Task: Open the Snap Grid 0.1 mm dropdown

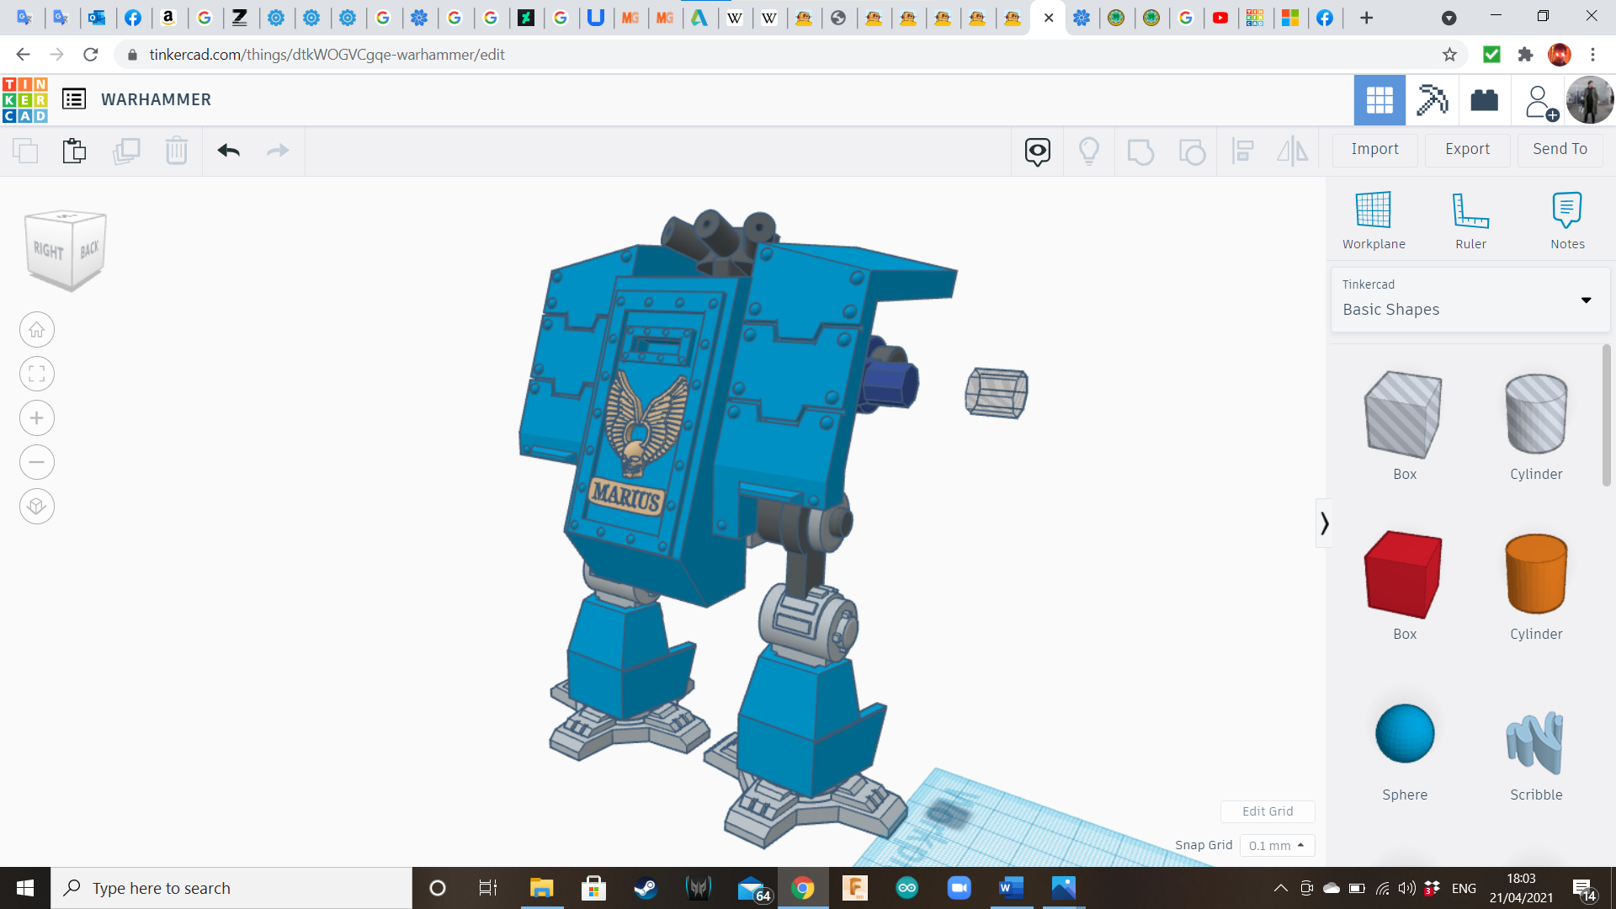Action: (1276, 845)
